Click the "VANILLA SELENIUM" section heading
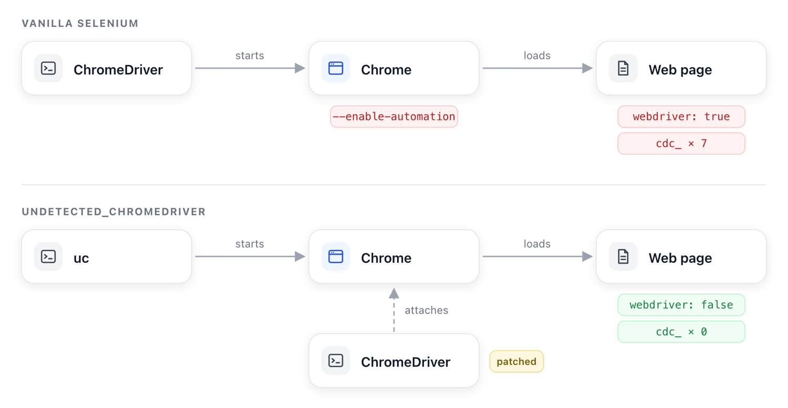The image size is (788, 408). point(80,24)
